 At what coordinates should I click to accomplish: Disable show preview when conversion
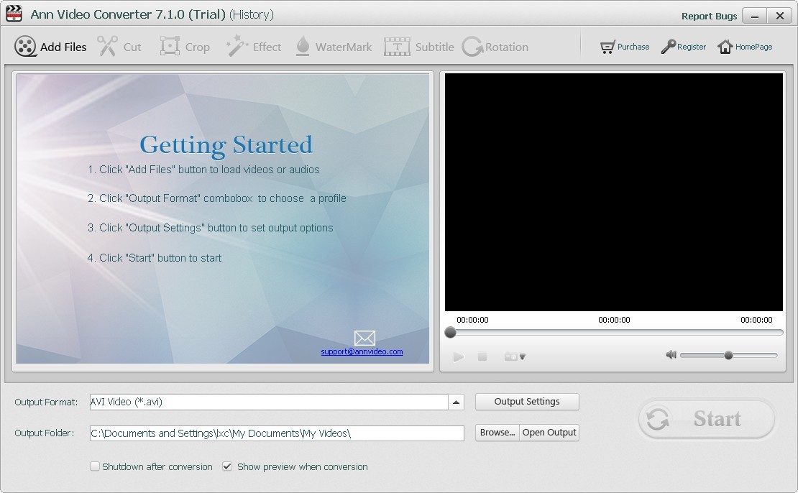click(227, 466)
